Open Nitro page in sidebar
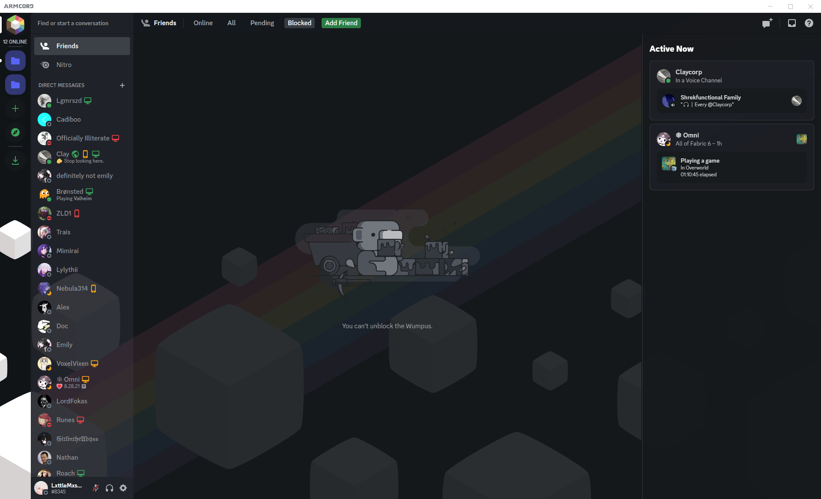 coord(64,65)
